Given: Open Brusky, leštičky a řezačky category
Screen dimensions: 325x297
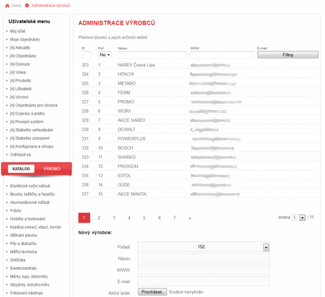Looking at the screenshot, I should [x=33, y=194].
